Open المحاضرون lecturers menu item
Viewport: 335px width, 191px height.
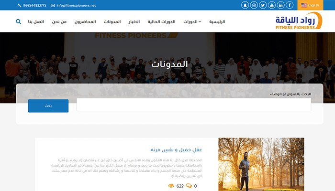[x=85, y=21]
